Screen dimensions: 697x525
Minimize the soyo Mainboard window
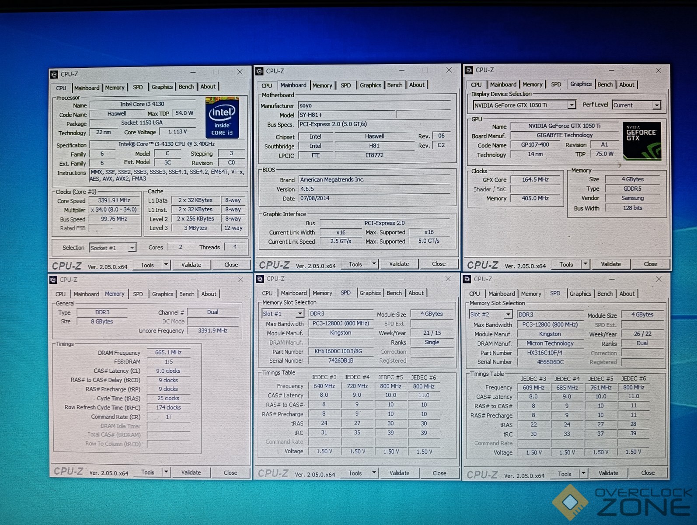[x=401, y=70]
